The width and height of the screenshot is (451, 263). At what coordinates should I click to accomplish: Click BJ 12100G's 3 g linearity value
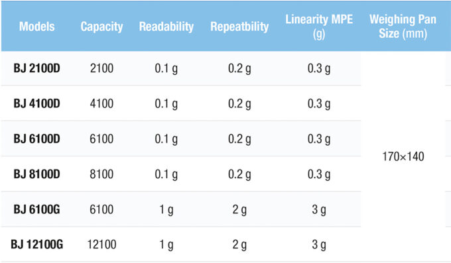[x=319, y=245]
